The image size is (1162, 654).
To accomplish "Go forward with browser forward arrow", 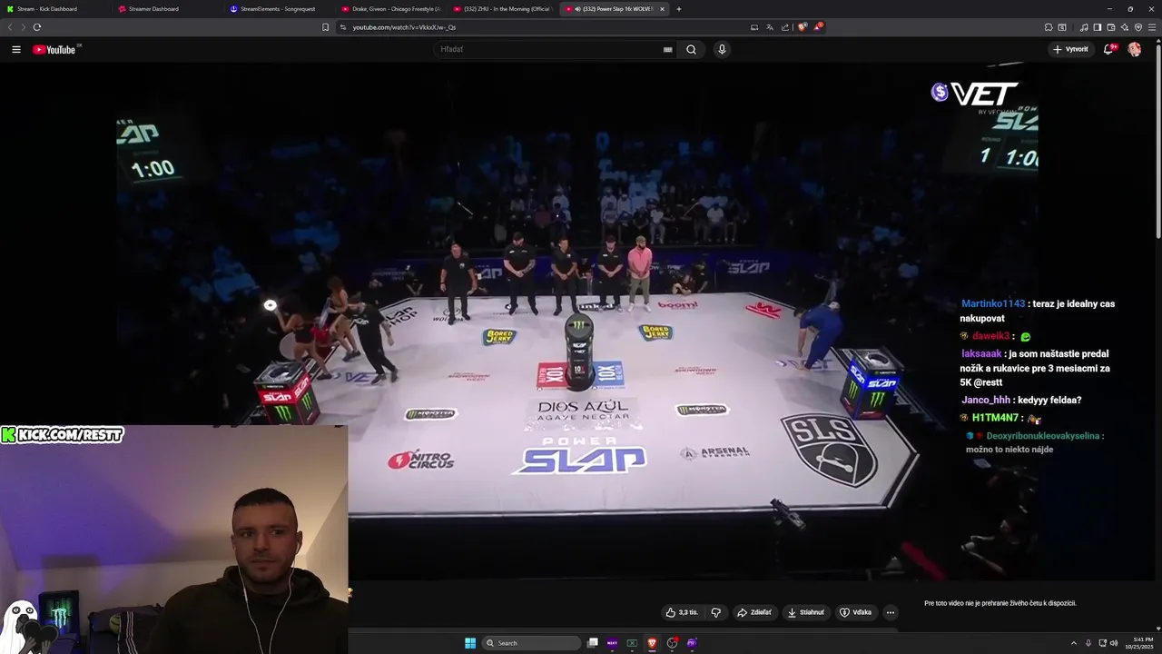I will pyautogui.click(x=23, y=27).
